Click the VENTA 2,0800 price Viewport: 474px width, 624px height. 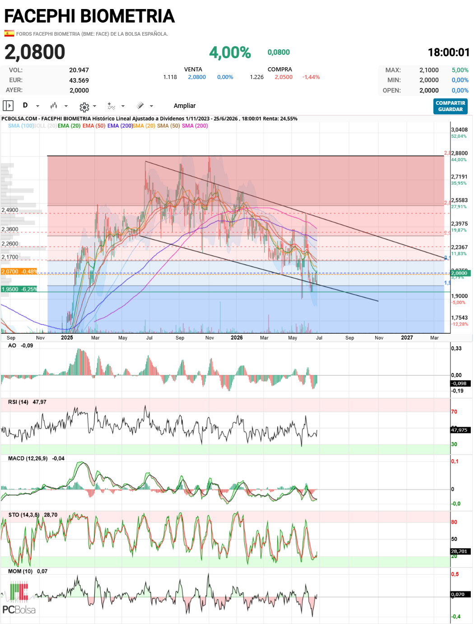(x=197, y=77)
